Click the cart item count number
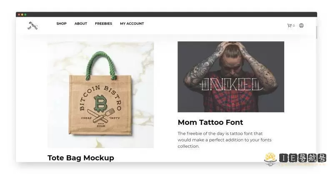Viewport: 333px width, 174px height. [294, 25]
